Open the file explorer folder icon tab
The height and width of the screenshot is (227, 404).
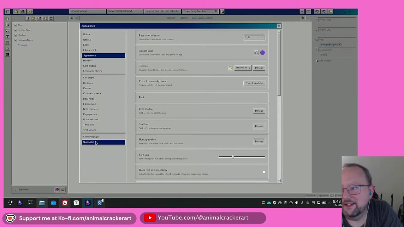16,11
